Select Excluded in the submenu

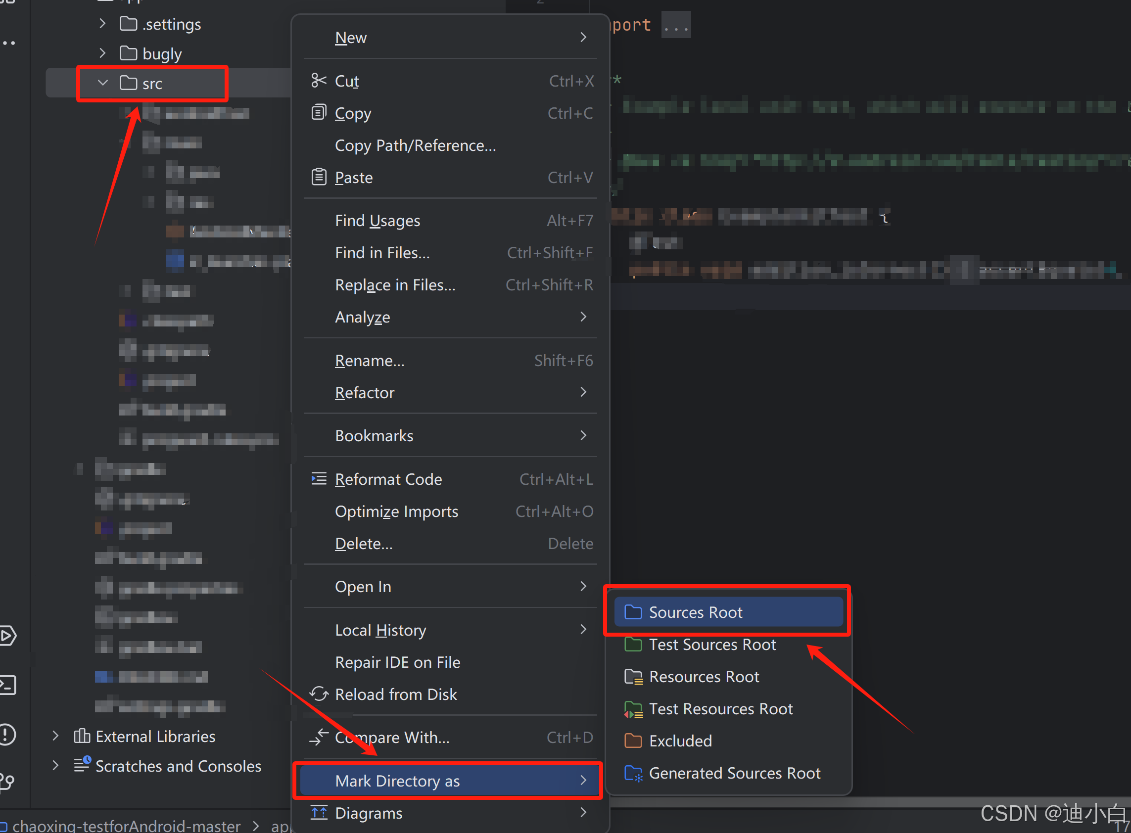click(x=680, y=740)
